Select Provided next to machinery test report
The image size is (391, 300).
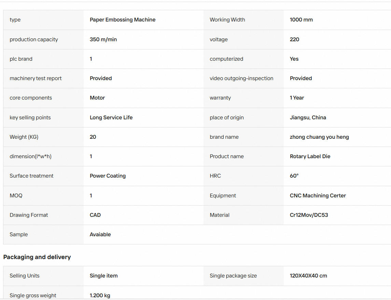pyautogui.click(x=101, y=78)
